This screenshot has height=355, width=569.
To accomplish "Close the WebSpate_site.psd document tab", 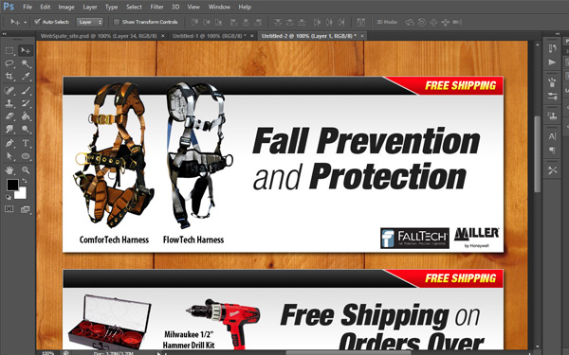I will tap(163, 36).
